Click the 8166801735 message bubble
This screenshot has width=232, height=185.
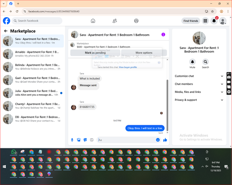(x=87, y=107)
